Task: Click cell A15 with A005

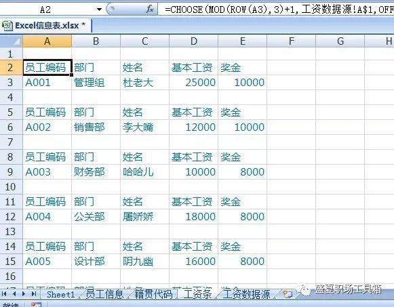Action: coord(47,261)
